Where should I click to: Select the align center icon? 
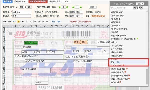point(39,22)
